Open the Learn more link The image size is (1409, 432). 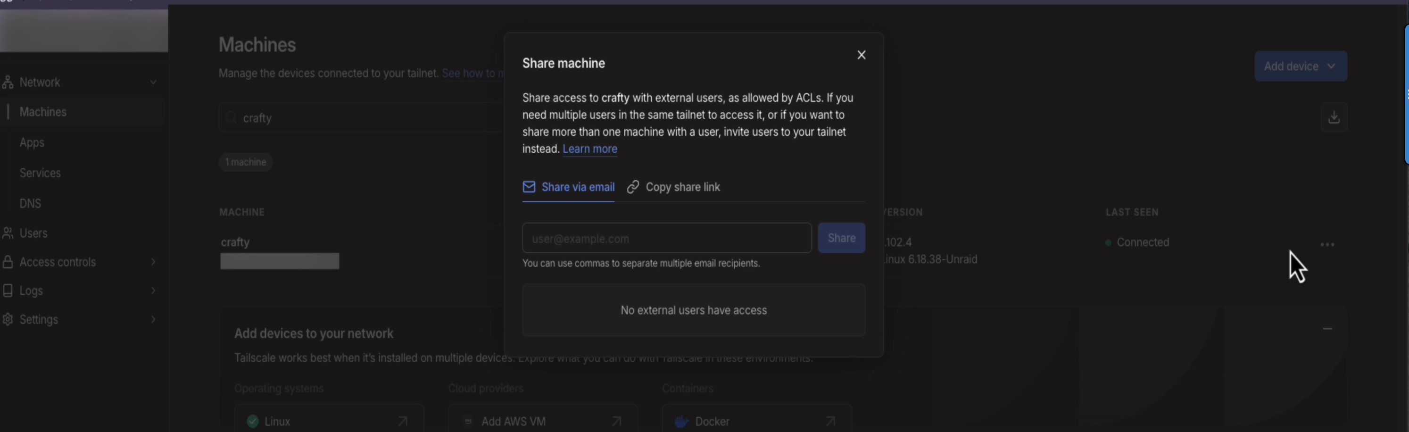[589, 149]
